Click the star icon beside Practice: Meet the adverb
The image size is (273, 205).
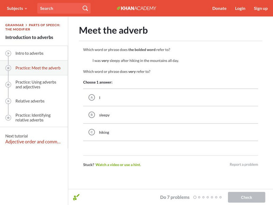(8, 68)
